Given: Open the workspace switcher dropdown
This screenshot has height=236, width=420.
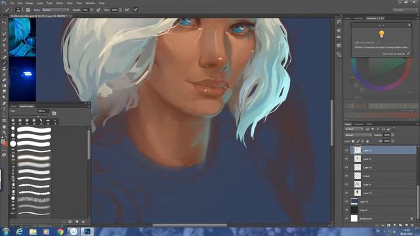Looking at the screenshot, I should [405, 10].
